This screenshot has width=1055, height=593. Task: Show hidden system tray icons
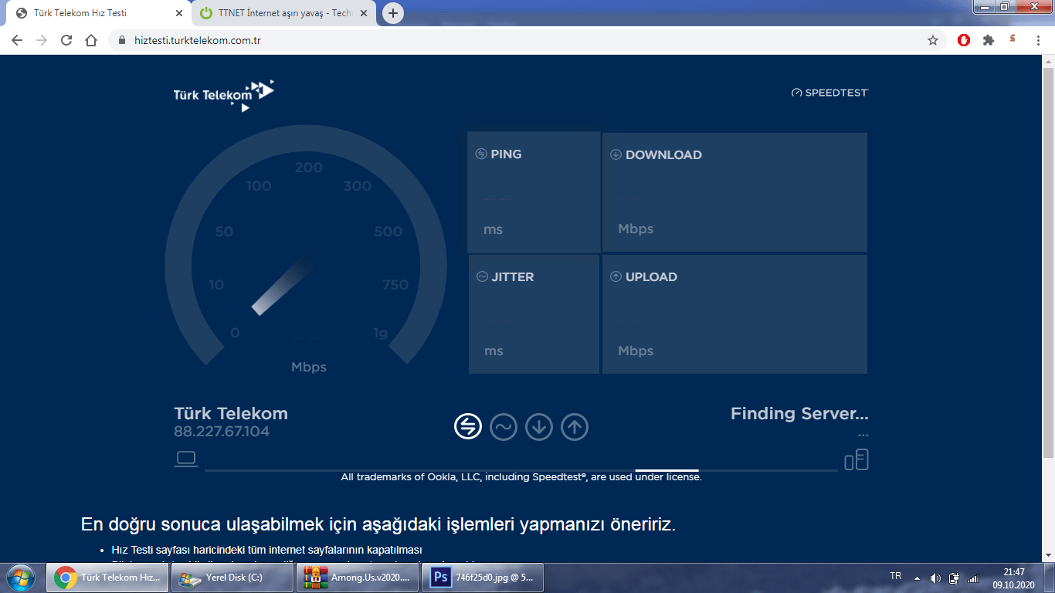pyautogui.click(x=917, y=578)
